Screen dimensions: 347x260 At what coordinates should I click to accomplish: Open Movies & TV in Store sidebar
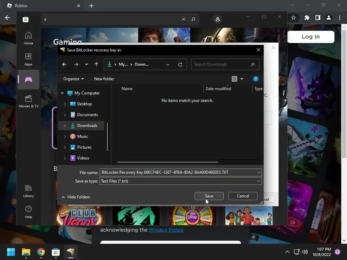(x=28, y=101)
